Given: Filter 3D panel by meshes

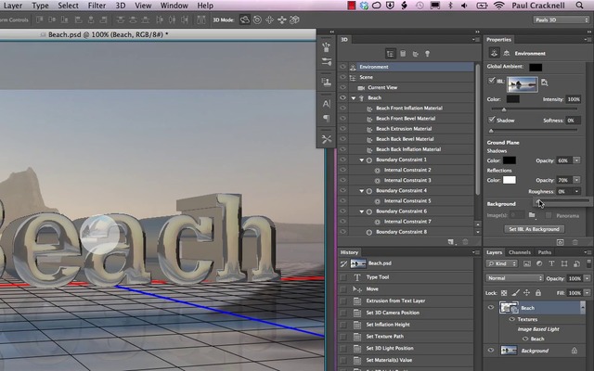Looking at the screenshot, I should [x=405, y=54].
